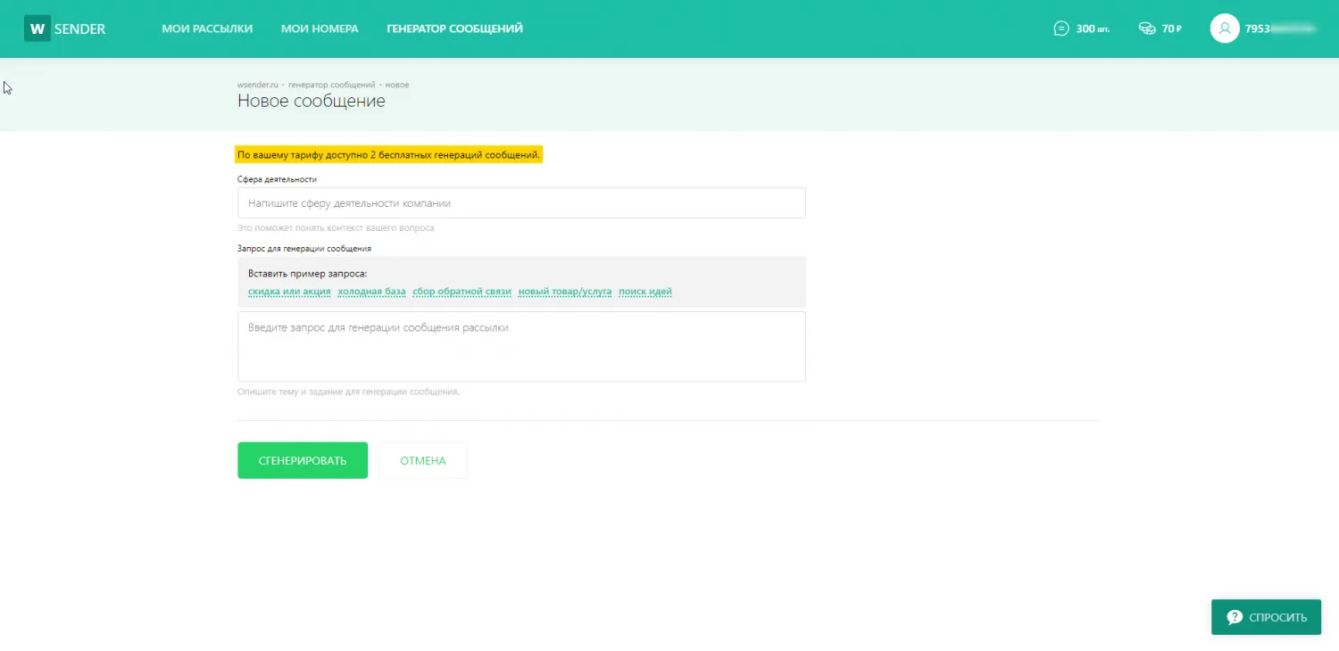
Task: Insert the сбор обратной связи example
Action: (462, 292)
